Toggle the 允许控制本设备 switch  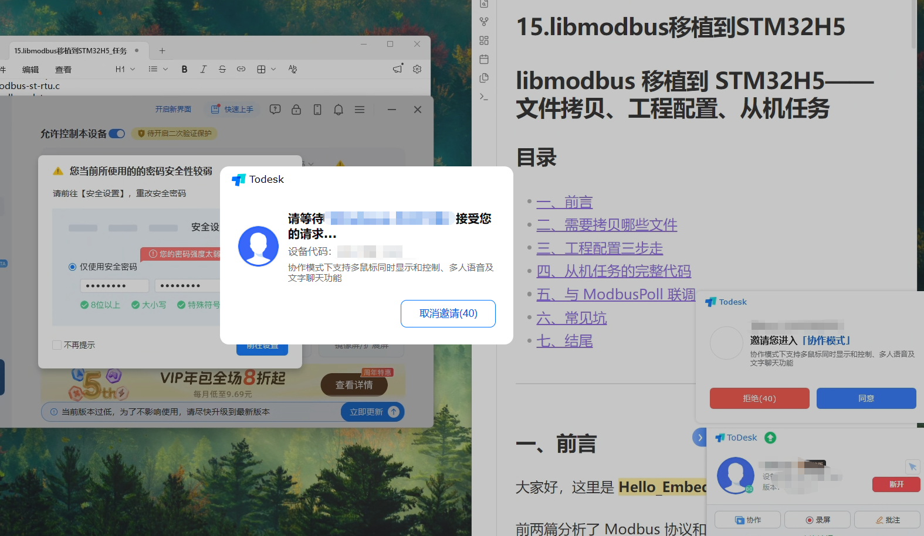(117, 134)
